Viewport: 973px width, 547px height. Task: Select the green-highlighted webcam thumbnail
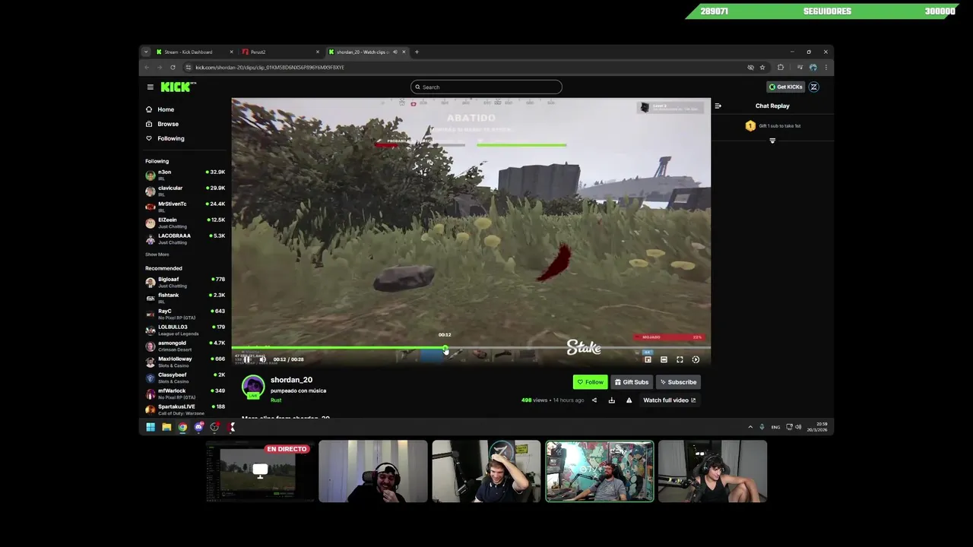click(x=600, y=471)
